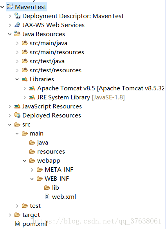
Task: Click the main folder icon
Action: tap(25, 134)
